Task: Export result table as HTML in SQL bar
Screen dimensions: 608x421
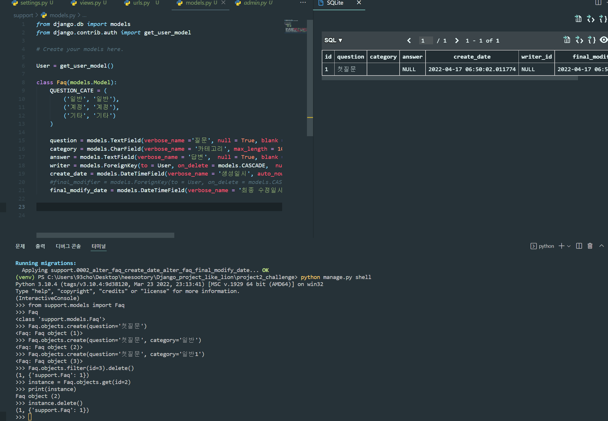Action: (579, 40)
